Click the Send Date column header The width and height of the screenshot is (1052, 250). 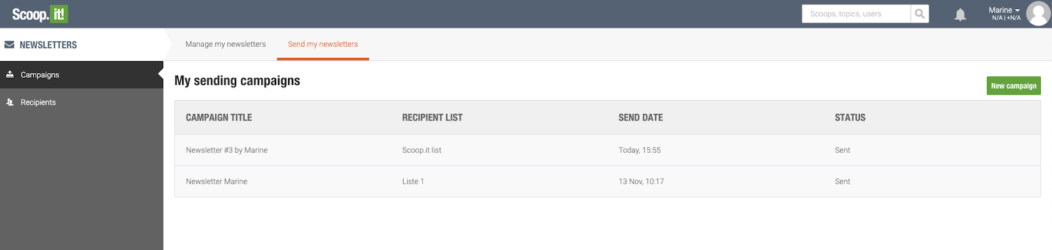coord(640,118)
